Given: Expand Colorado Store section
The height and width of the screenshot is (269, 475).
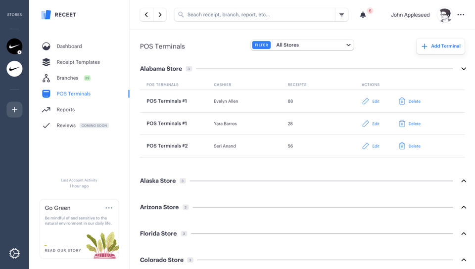Looking at the screenshot, I should pyautogui.click(x=464, y=260).
